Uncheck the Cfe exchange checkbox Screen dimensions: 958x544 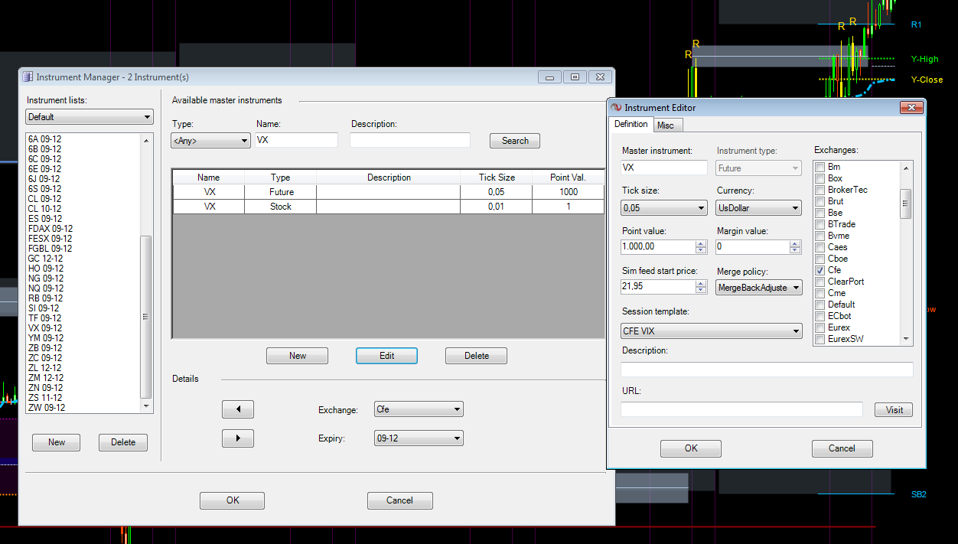(x=820, y=270)
